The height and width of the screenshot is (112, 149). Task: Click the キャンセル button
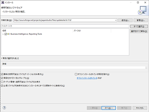[x=140, y=108]
